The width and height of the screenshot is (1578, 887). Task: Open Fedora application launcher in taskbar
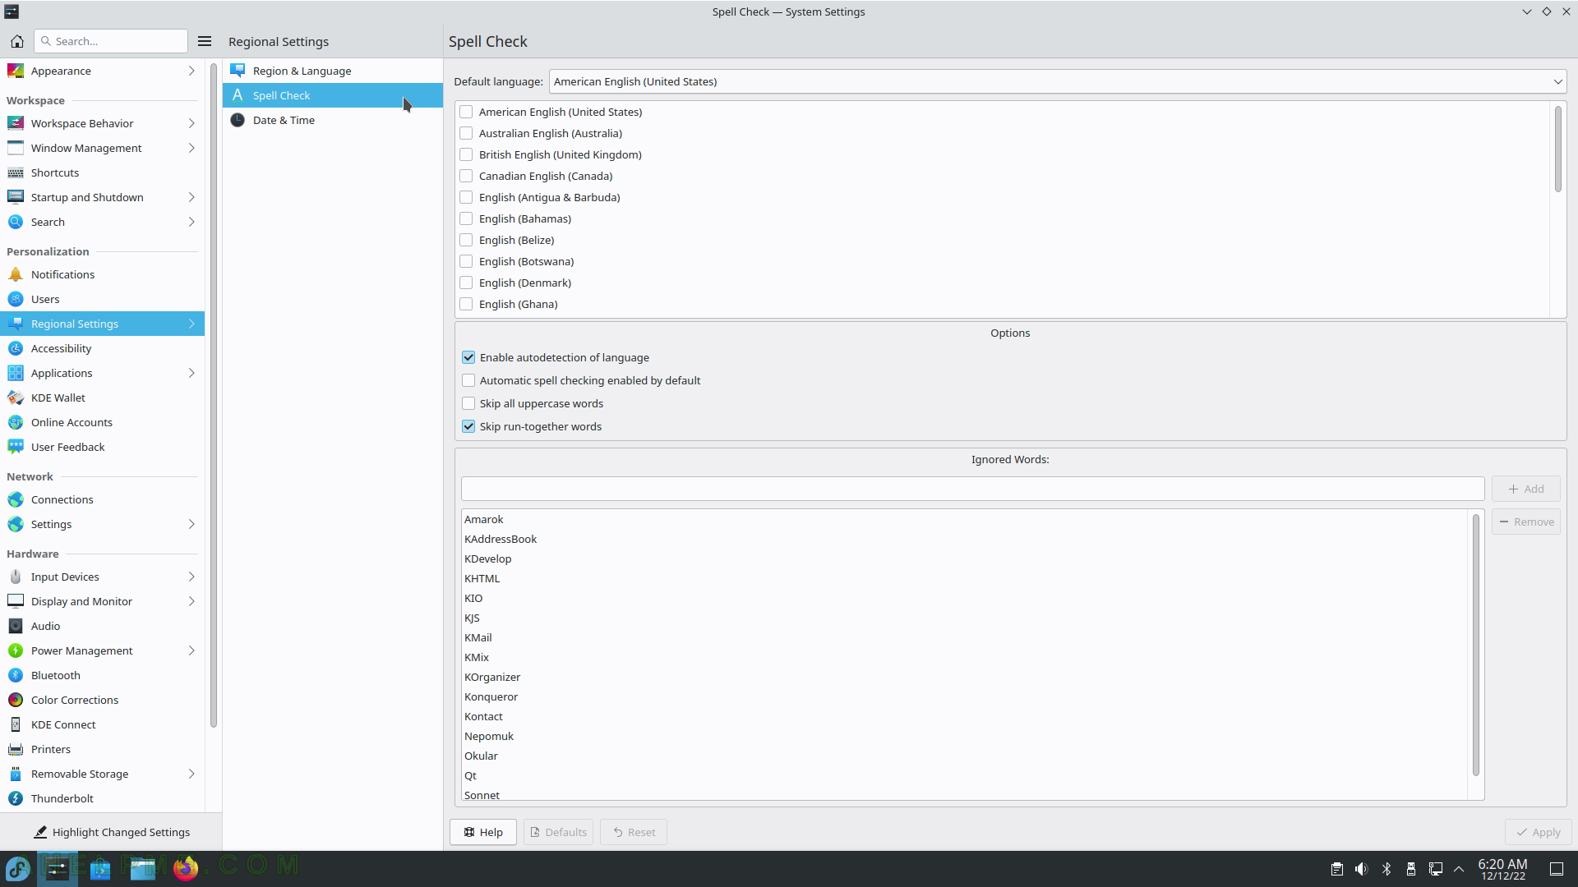[18, 868]
